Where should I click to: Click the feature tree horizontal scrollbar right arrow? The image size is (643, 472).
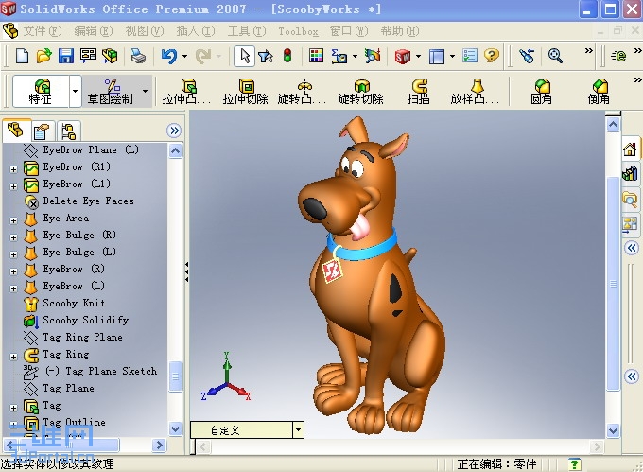[x=159, y=445]
